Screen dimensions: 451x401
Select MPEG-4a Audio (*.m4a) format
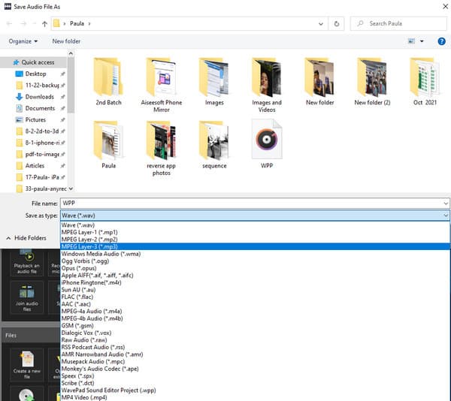pyautogui.click(x=255, y=312)
